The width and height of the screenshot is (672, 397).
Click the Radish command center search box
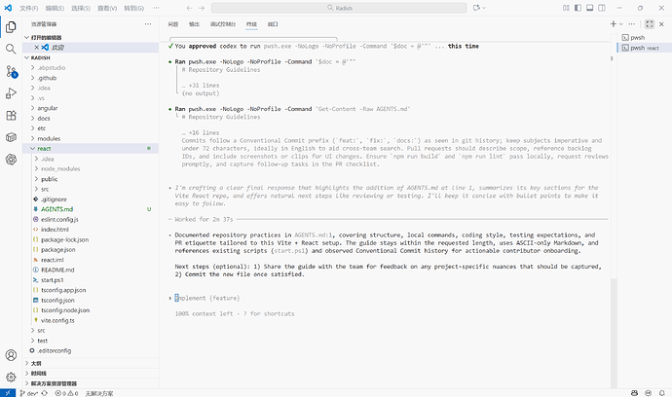(x=335, y=7)
